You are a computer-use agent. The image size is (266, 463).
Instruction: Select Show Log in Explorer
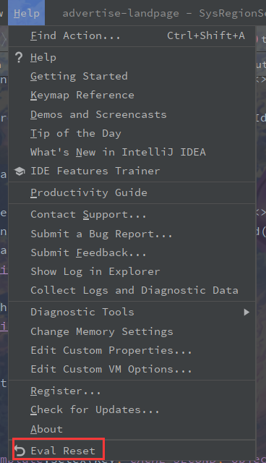point(132,271)
